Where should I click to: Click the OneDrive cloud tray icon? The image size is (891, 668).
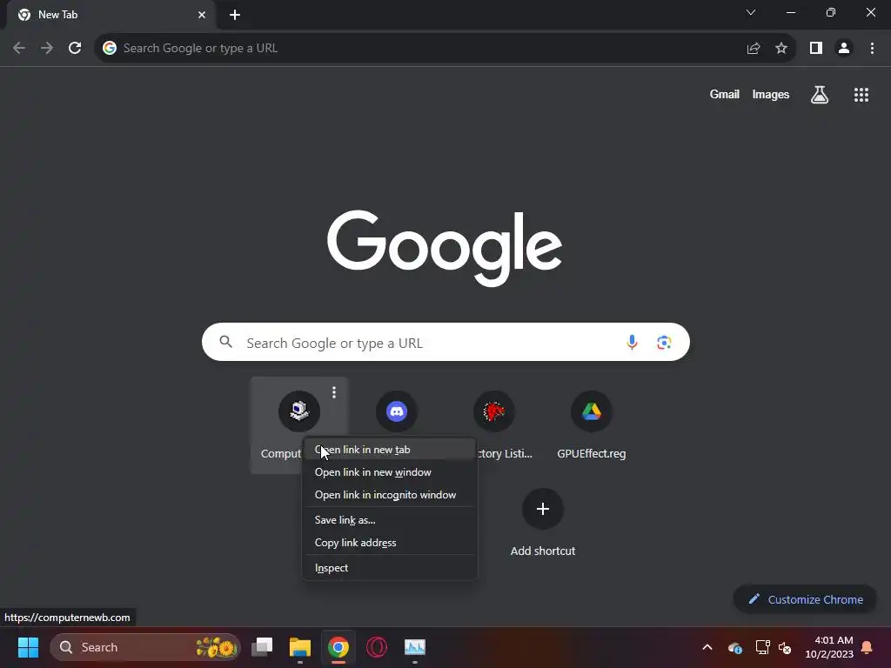(734, 647)
